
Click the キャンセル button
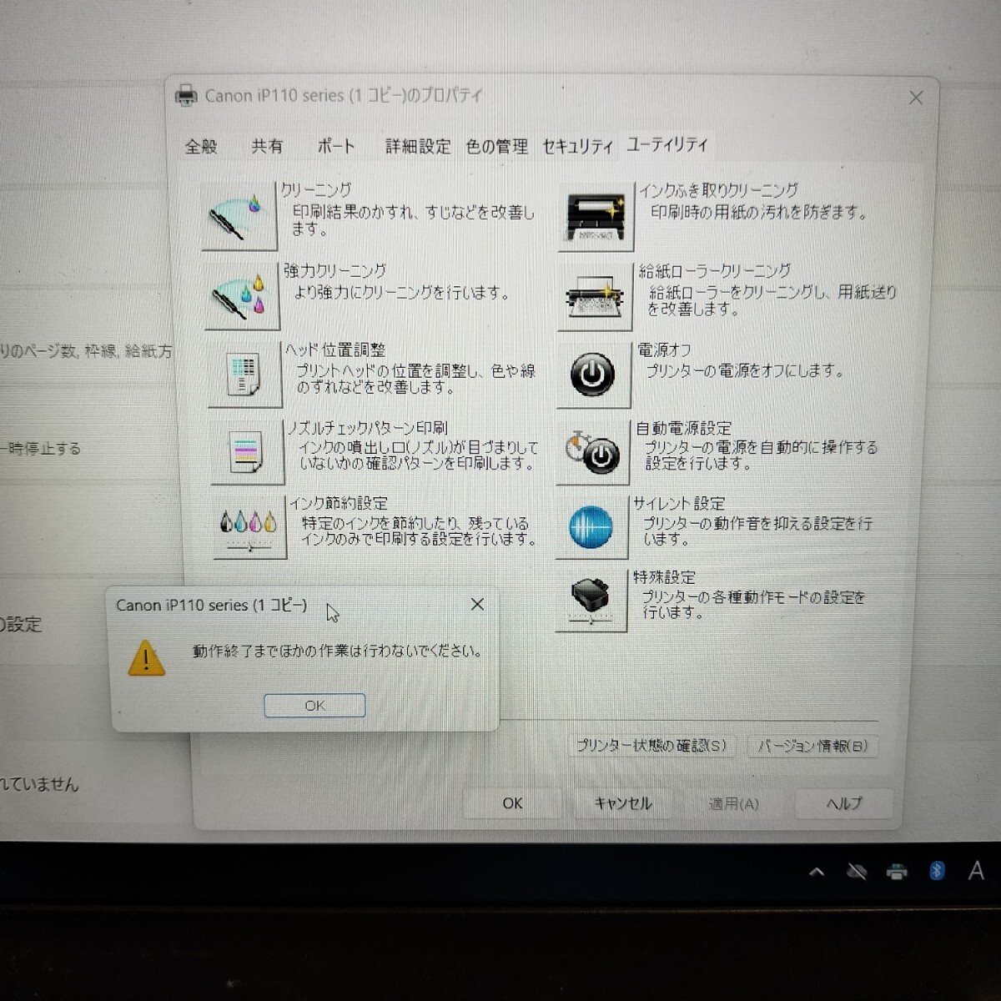[x=622, y=803]
